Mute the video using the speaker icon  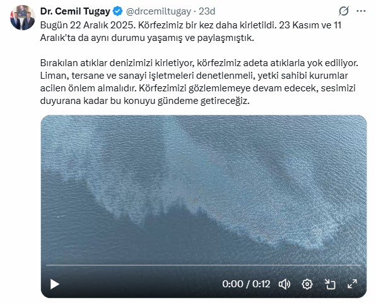tap(285, 284)
